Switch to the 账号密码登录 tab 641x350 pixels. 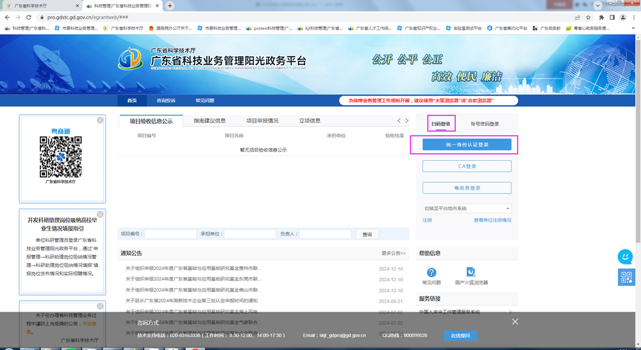485,124
